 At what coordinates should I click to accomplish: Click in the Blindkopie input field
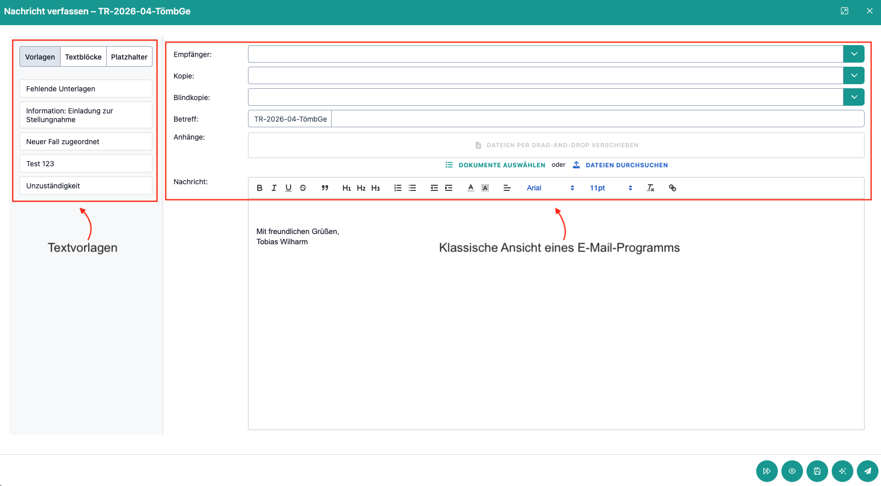click(545, 97)
